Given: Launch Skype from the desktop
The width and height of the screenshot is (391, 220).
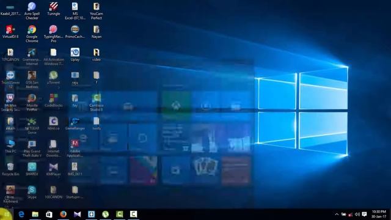Looking at the screenshot, I should (32, 193).
